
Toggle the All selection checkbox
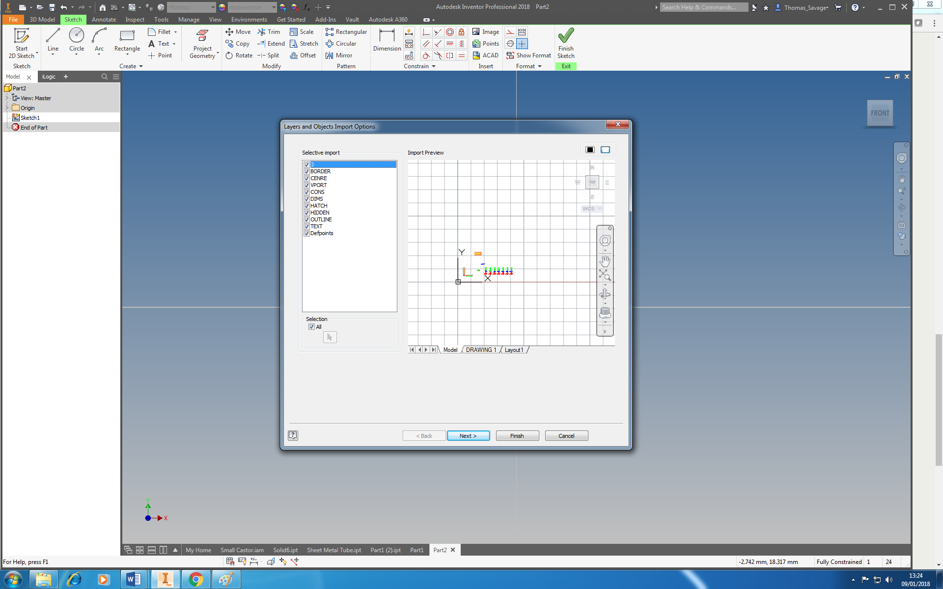click(311, 327)
